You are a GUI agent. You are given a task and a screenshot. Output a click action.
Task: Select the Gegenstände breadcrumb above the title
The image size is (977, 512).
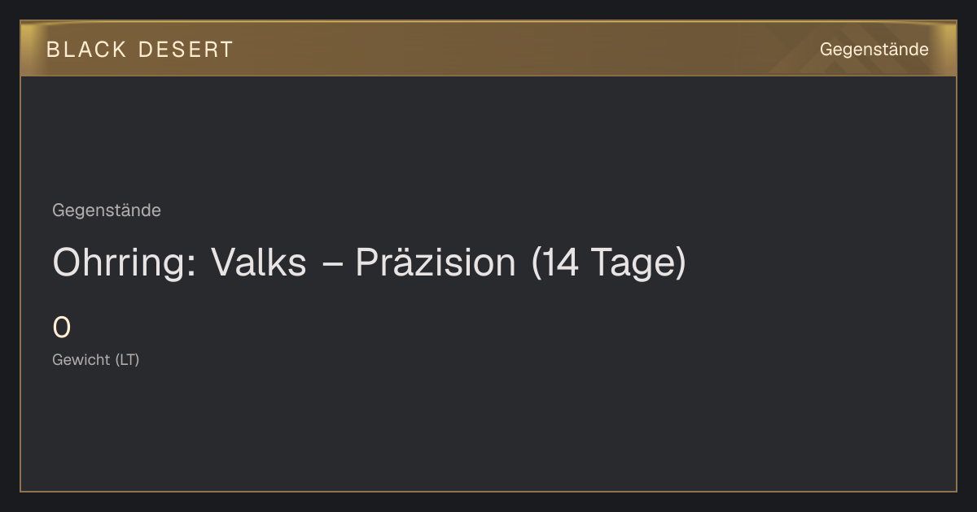[107, 210]
